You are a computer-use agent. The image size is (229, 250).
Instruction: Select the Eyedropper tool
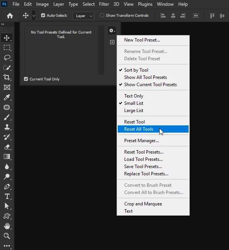click(x=7, y=97)
